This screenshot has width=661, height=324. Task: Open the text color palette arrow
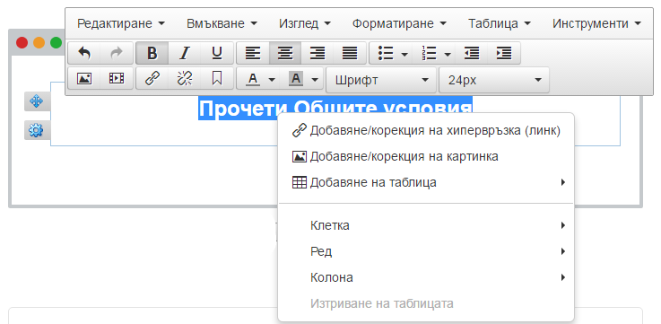pyautogui.click(x=272, y=79)
